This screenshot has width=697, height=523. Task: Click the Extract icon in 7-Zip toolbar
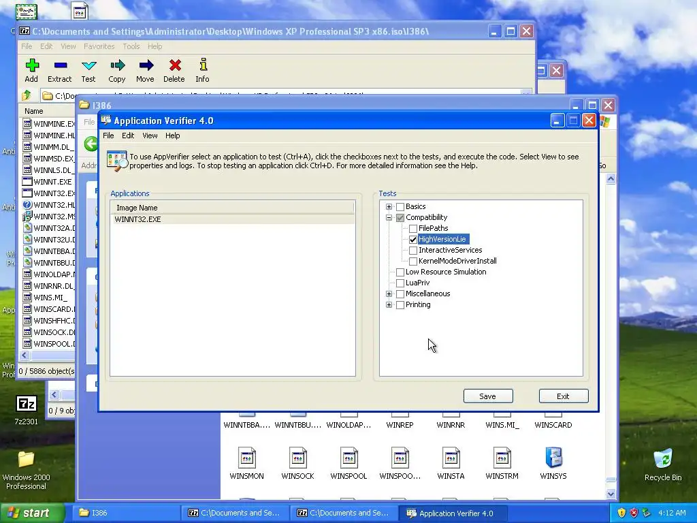(x=60, y=65)
